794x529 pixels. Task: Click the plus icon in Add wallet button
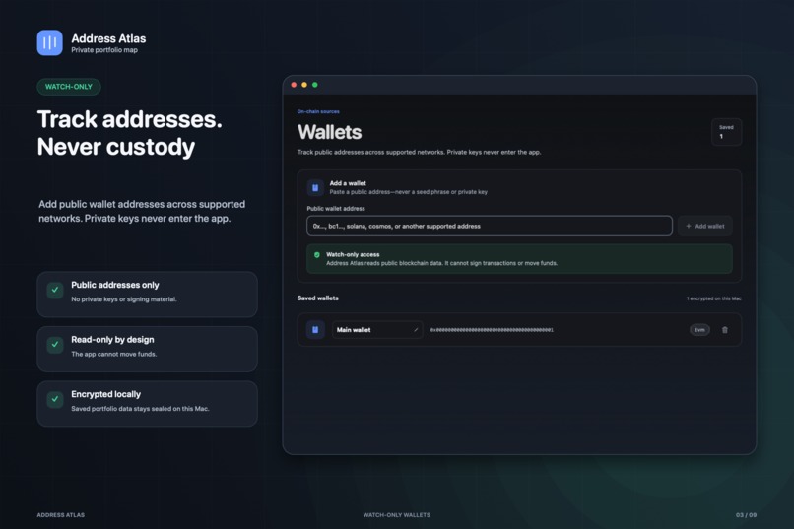coord(689,226)
